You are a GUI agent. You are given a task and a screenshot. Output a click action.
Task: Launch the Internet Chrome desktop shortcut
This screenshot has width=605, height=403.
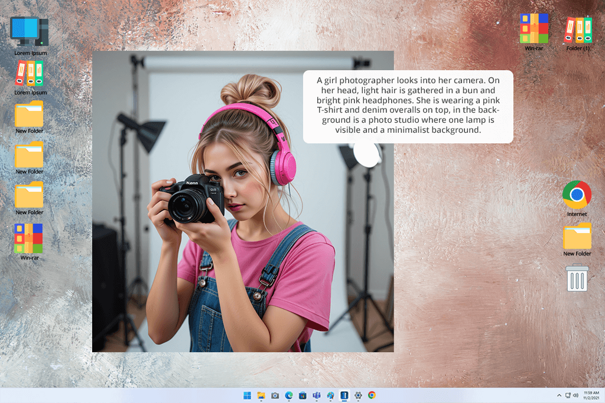click(577, 195)
